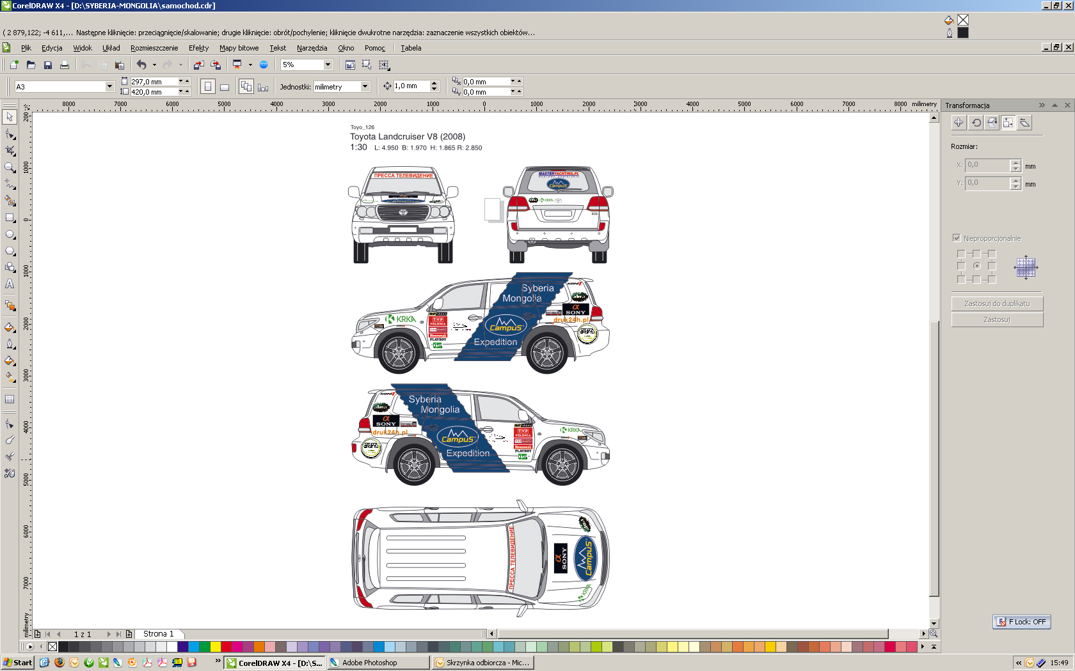Open Skrzynka odbiorcza taskbar button
The width and height of the screenshot is (1075, 671).
pyautogui.click(x=483, y=663)
